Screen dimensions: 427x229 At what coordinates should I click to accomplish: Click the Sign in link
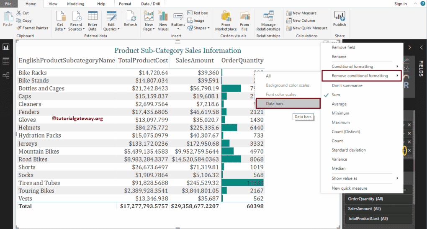click(400, 4)
